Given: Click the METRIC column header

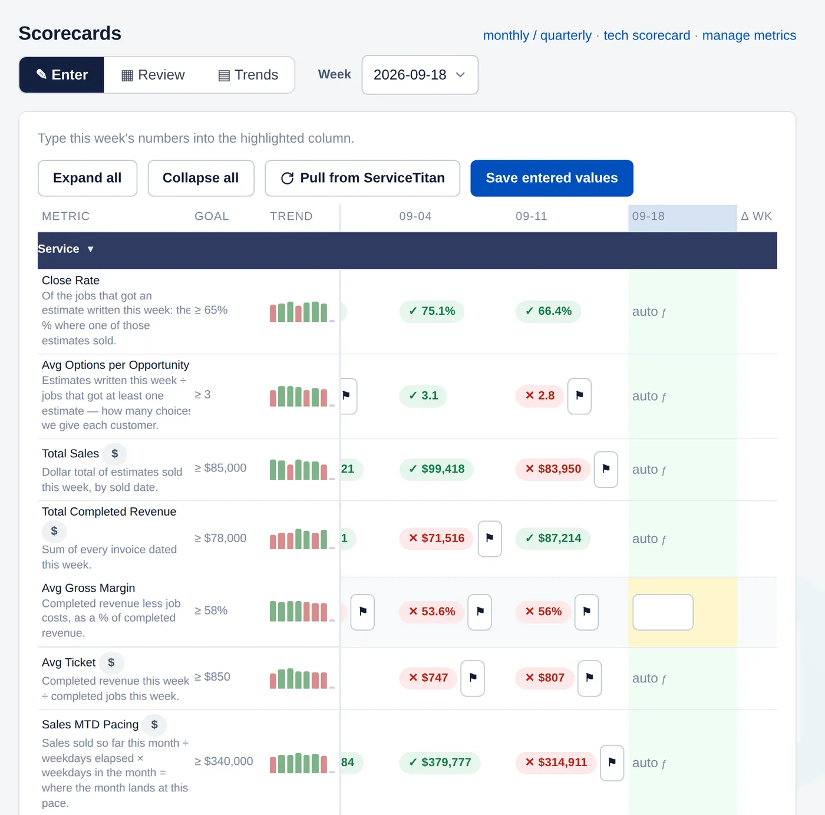Looking at the screenshot, I should tap(66, 216).
